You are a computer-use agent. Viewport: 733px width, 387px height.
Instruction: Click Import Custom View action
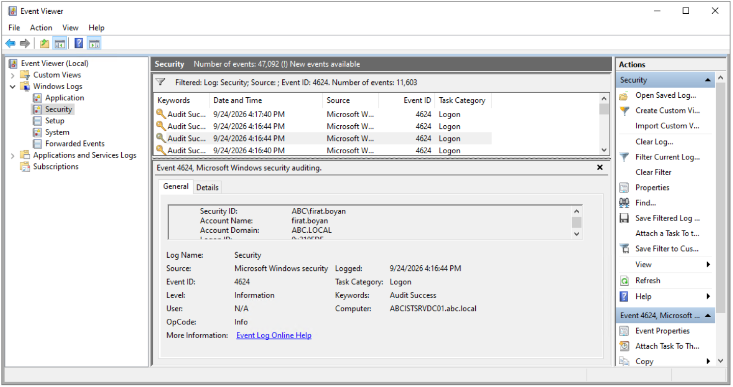667,126
